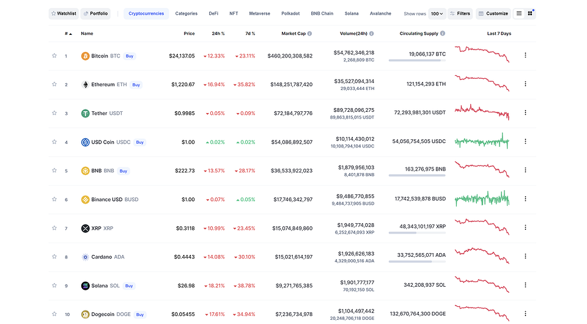The image size is (587, 324).
Task: Click the Tether coin logo
Action: pyautogui.click(x=86, y=113)
